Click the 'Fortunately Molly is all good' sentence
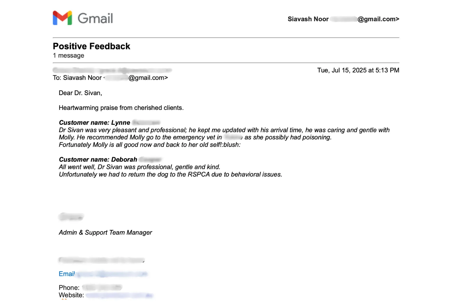The image size is (456, 304). tap(150, 145)
